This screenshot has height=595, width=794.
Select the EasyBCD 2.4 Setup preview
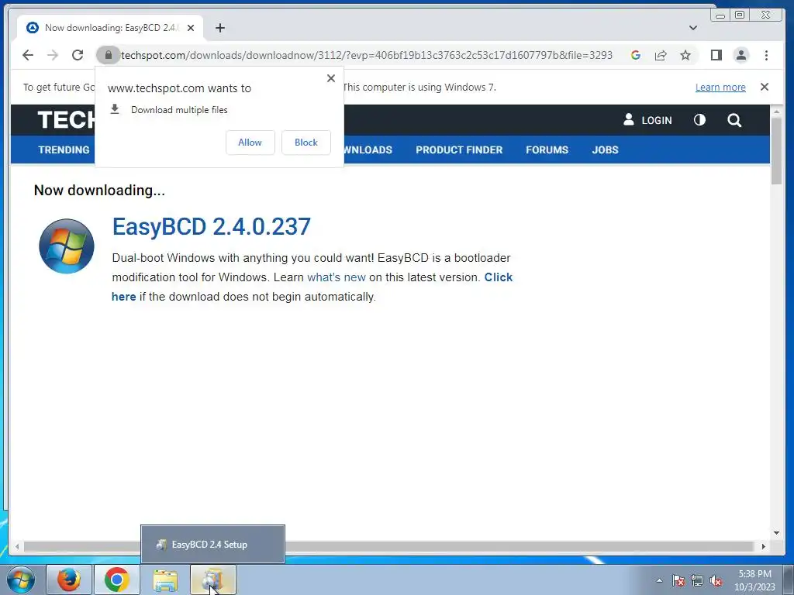click(212, 545)
